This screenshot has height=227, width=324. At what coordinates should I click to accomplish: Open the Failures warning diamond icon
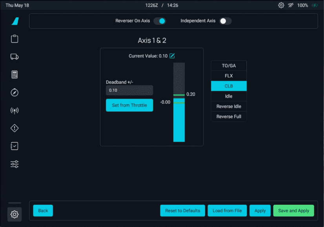(15, 128)
